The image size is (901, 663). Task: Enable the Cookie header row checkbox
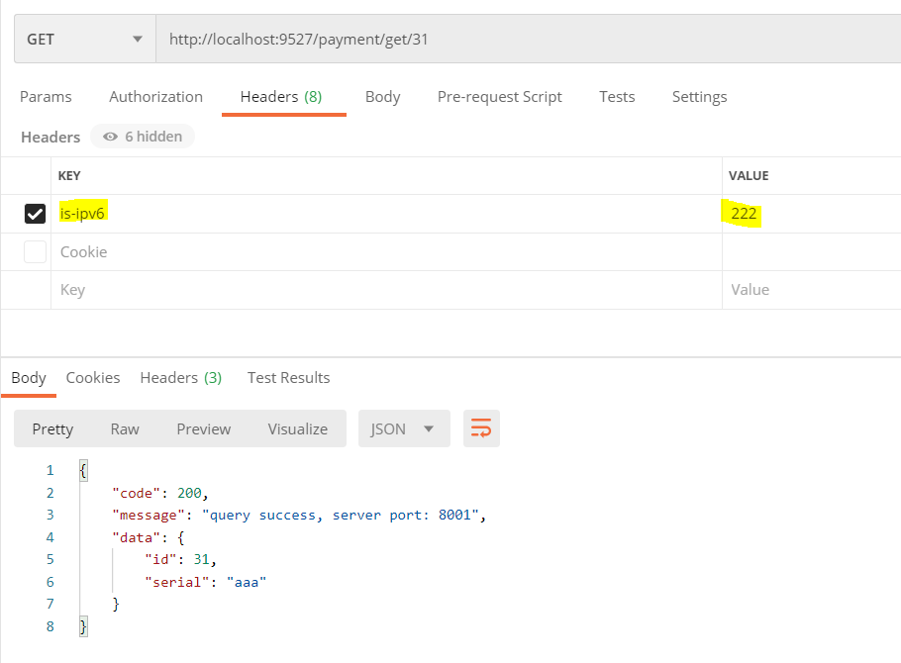[35, 252]
